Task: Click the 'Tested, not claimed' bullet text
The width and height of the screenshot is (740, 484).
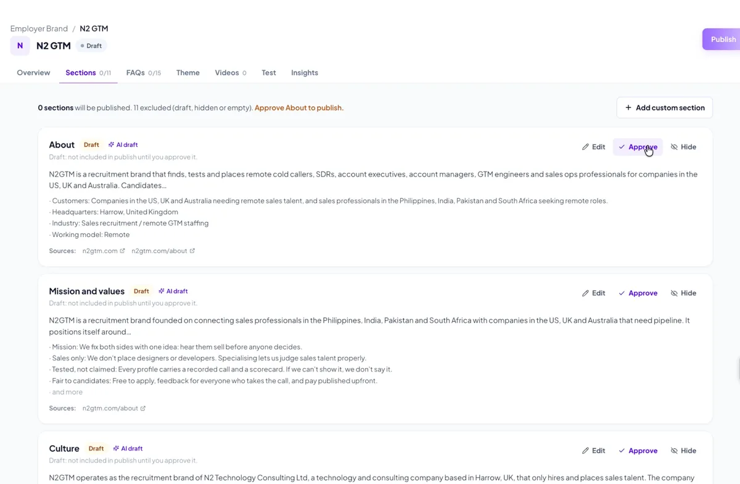Action: [x=222, y=369]
